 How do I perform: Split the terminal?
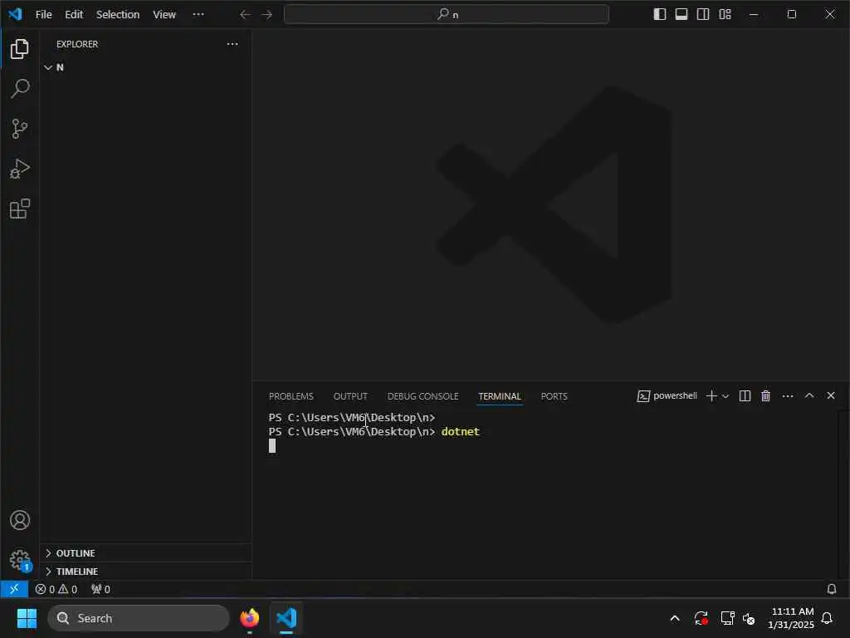point(745,395)
